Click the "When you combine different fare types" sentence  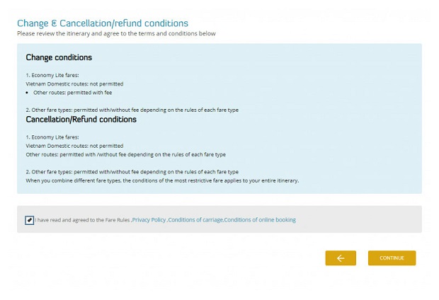coord(162,180)
